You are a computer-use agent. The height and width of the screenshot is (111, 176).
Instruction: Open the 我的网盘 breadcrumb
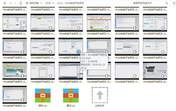34,3
